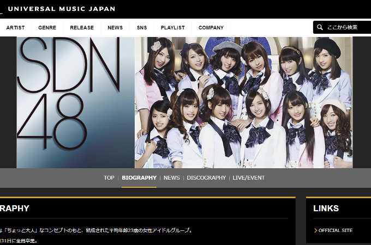Image resolution: width=371 pixels, height=245 pixels.
Task: Open the OFFICIAL SITE link
Action: (x=336, y=230)
